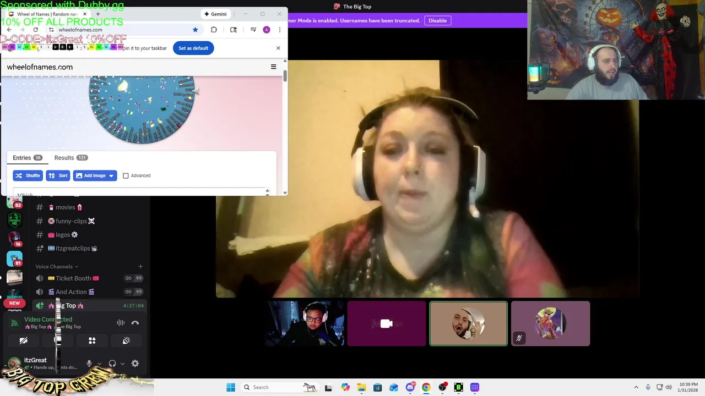Open Discord from the taskbar
Viewport: 705px width, 396px height.
[410, 387]
